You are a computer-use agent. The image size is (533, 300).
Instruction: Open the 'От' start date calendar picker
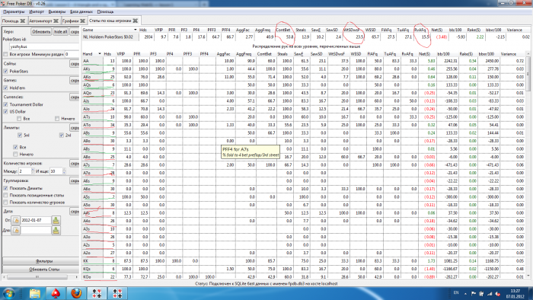(x=16, y=220)
